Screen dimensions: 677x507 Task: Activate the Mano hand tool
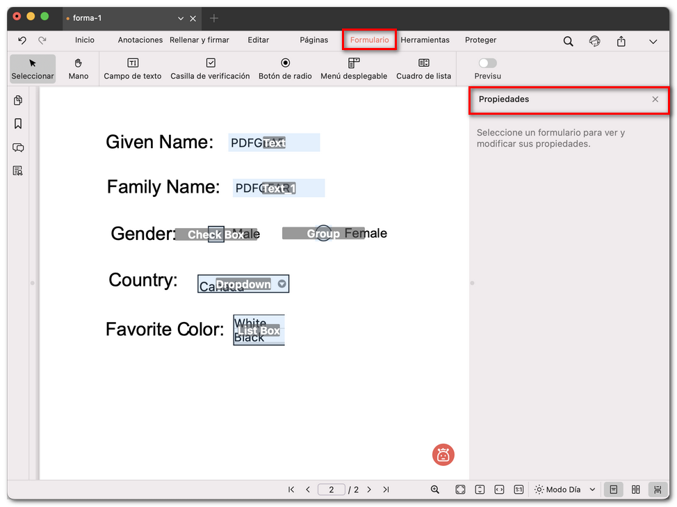[x=79, y=68]
